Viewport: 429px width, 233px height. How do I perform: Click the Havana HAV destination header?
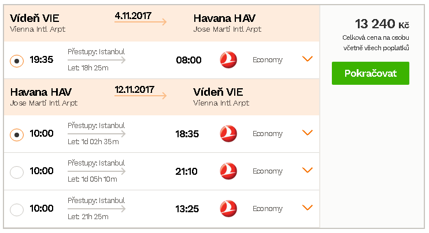tap(224, 18)
